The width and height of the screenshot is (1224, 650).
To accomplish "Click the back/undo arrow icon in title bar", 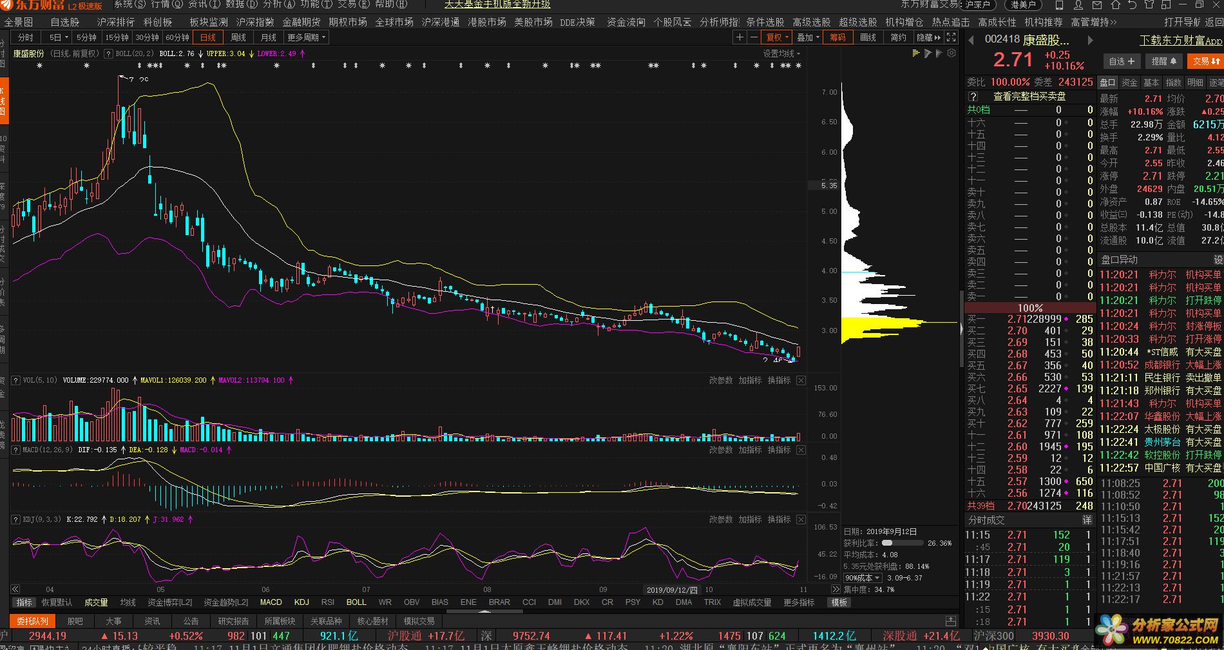I will (1133, 5).
